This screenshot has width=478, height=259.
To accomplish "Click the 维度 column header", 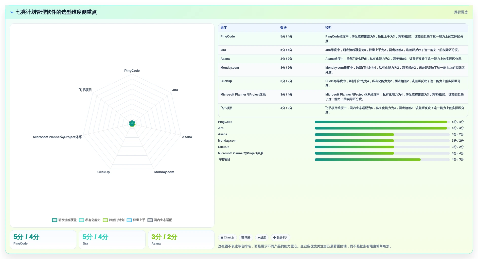I will (x=223, y=28).
